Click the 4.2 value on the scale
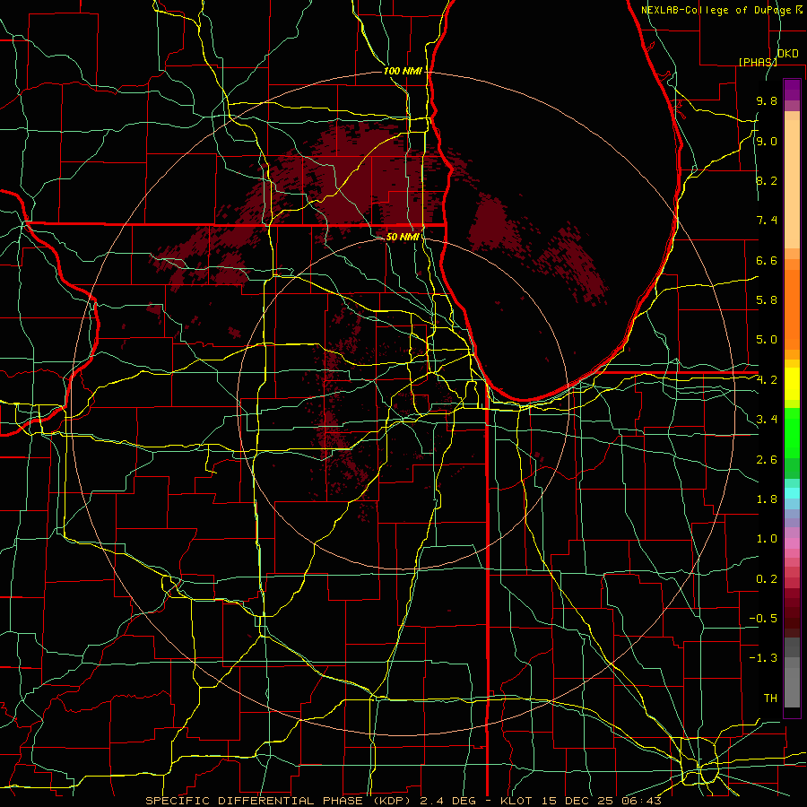Screen dimensions: 807x807 (x=767, y=380)
